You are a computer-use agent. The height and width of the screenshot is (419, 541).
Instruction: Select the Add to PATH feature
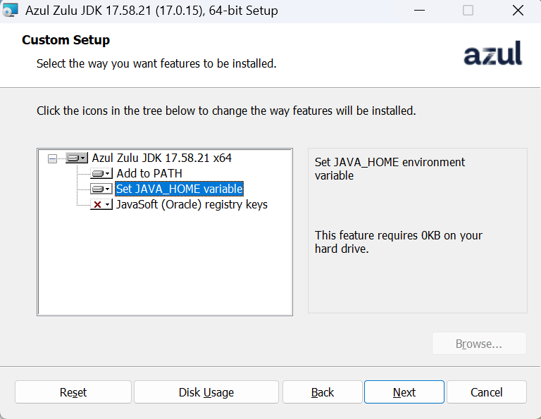[149, 173]
